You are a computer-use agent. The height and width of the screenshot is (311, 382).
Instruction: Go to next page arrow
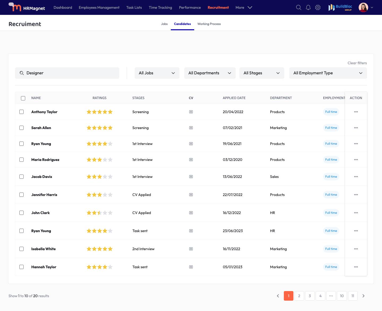coord(363,296)
